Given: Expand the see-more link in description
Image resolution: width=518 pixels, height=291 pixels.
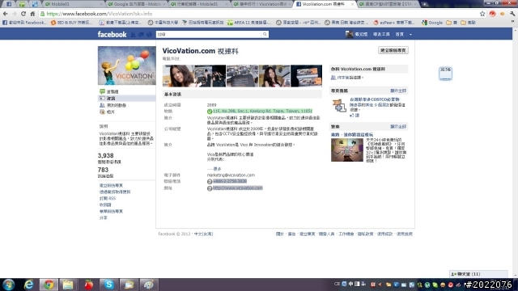Looking at the screenshot, I should pos(217,169).
